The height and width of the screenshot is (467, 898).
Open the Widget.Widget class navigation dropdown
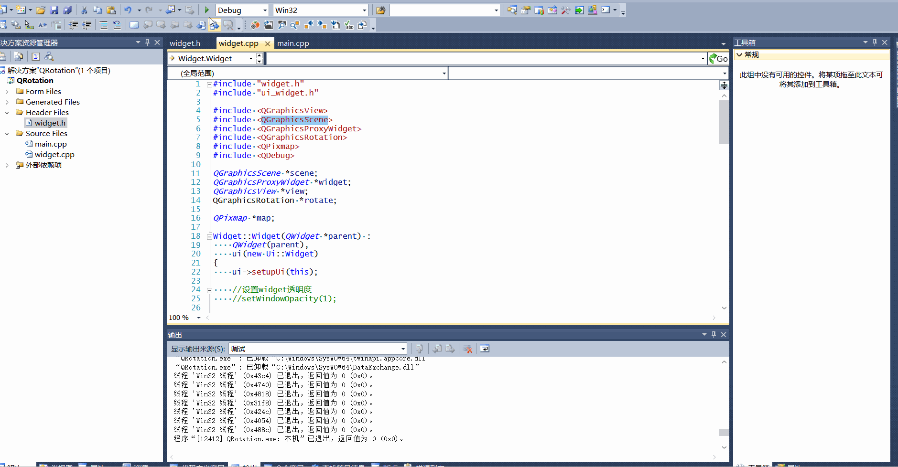pyautogui.click(x=251, y=58)
